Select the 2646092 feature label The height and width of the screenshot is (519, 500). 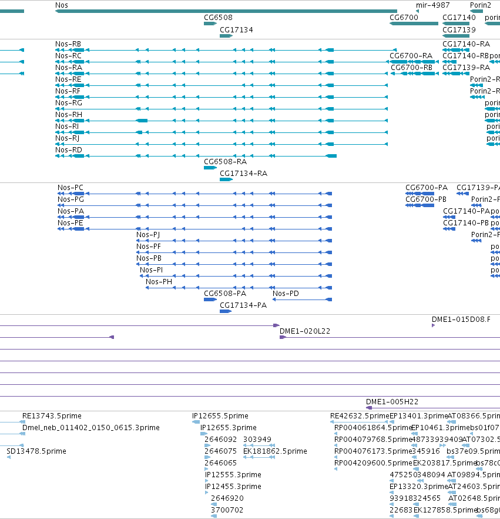[x=221, y=439]
